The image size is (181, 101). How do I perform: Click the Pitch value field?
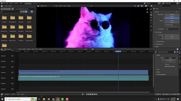170,60
